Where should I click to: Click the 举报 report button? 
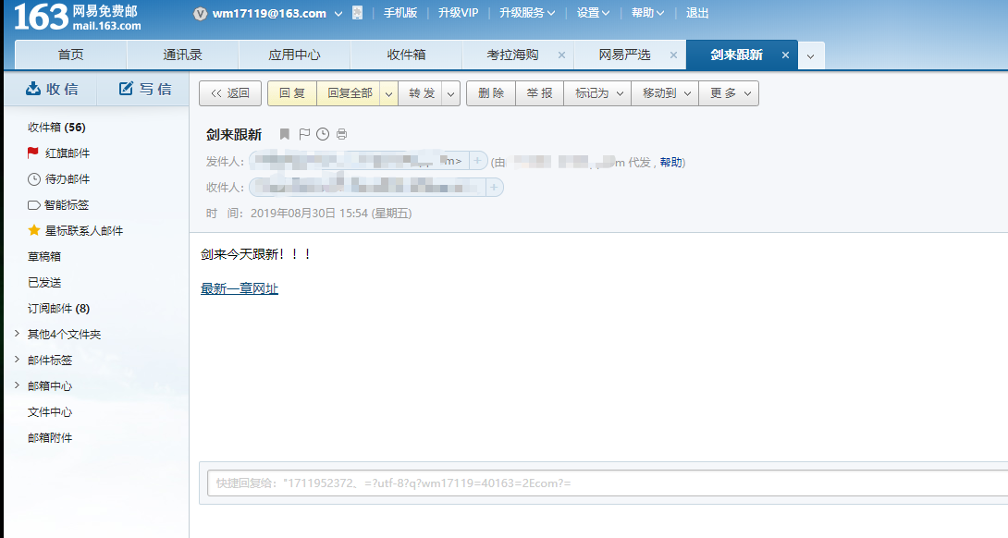(x=539, y=93)
